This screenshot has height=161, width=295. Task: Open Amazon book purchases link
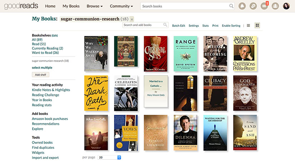tap(50, 119)
